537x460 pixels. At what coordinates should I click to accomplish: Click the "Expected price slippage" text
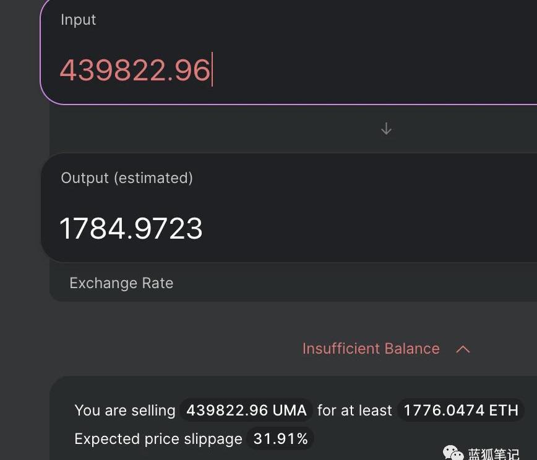coord(158,439)
